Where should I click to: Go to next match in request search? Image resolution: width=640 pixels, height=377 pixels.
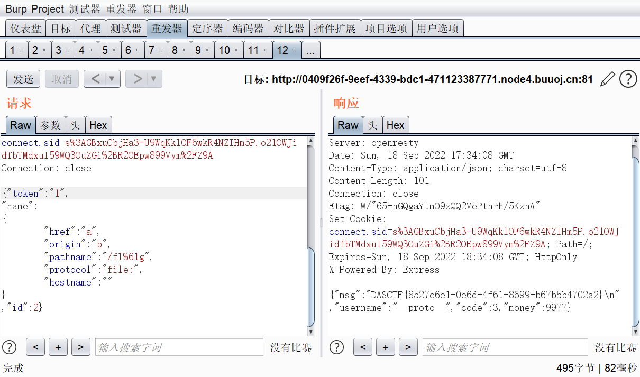click(x=80, y=347)
